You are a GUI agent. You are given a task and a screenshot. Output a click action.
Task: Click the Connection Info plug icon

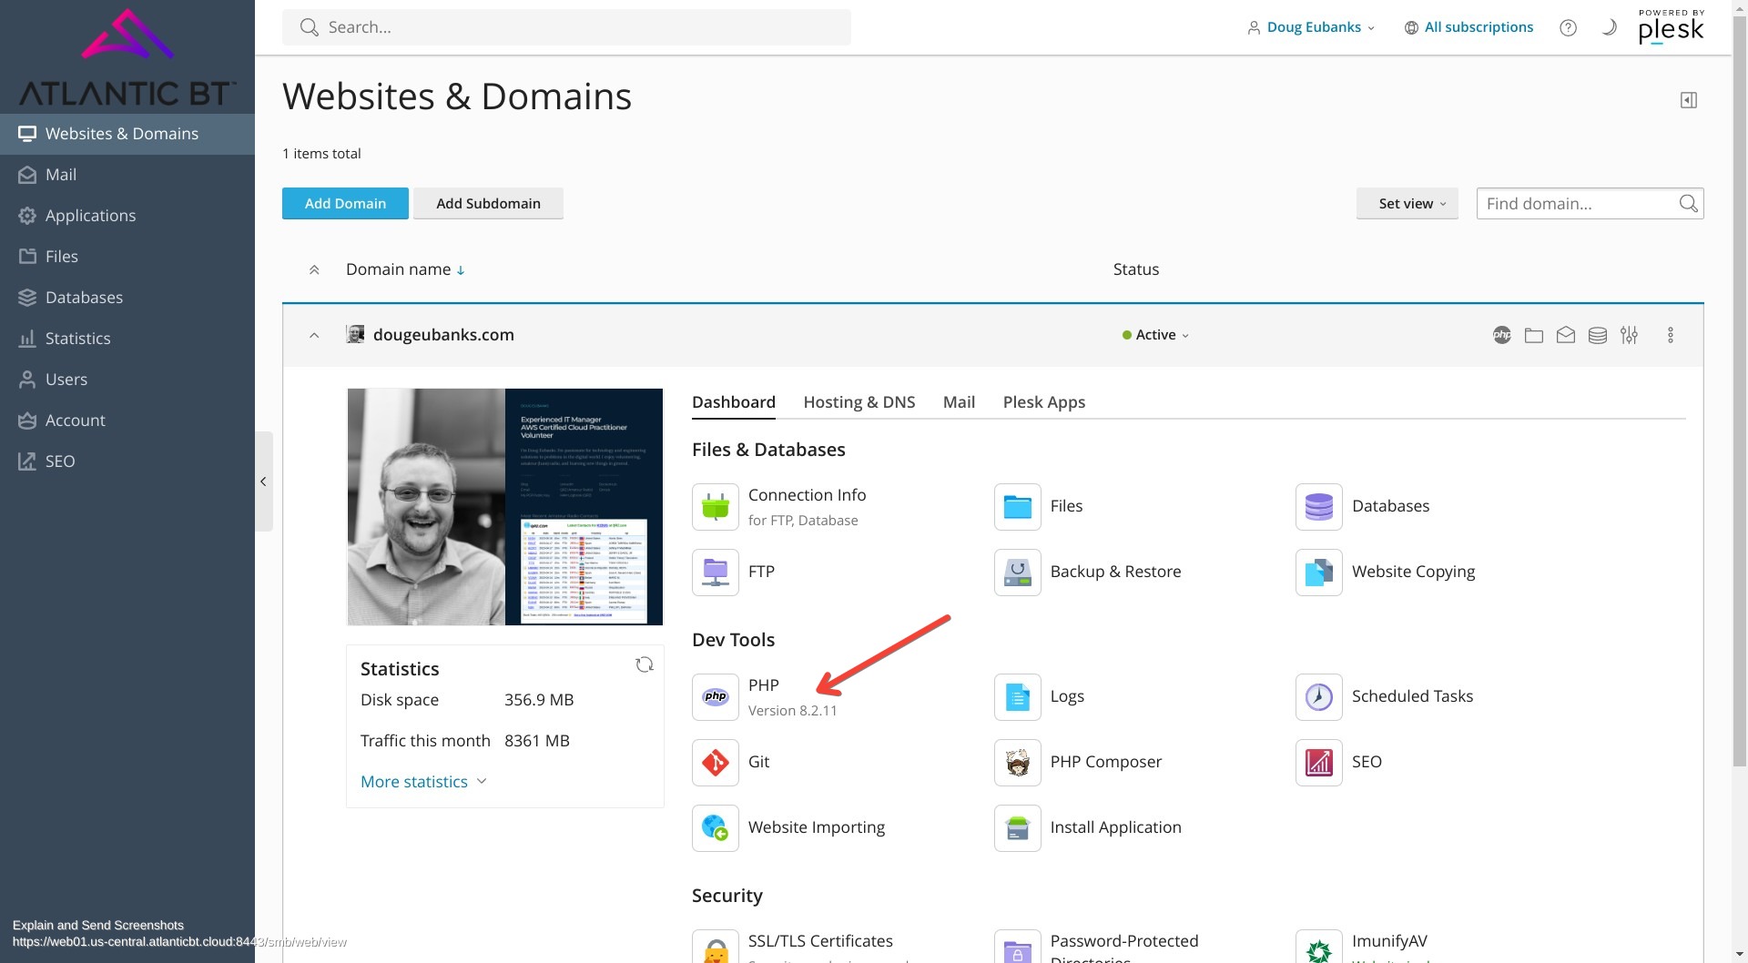coord(715,507)
